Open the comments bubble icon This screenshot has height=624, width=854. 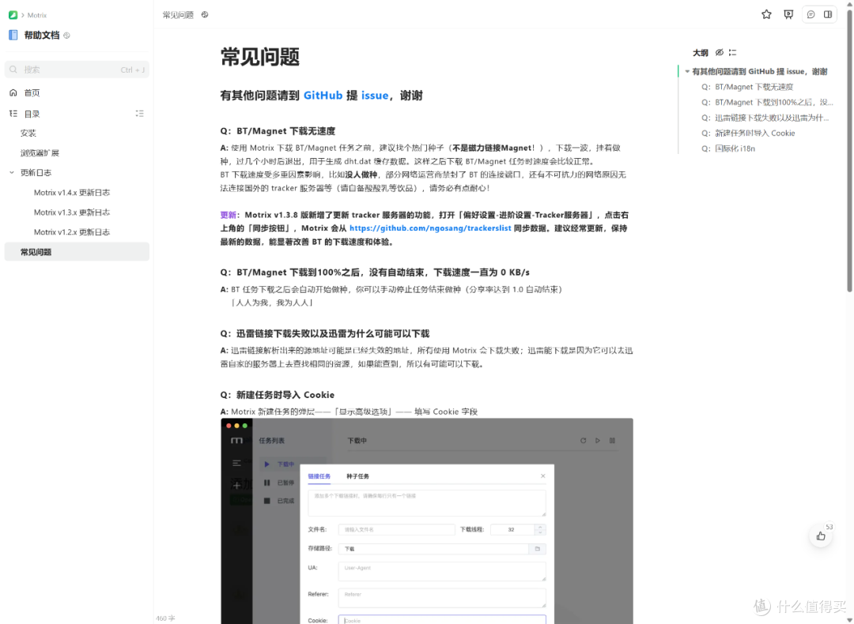(x=811, y=15)
